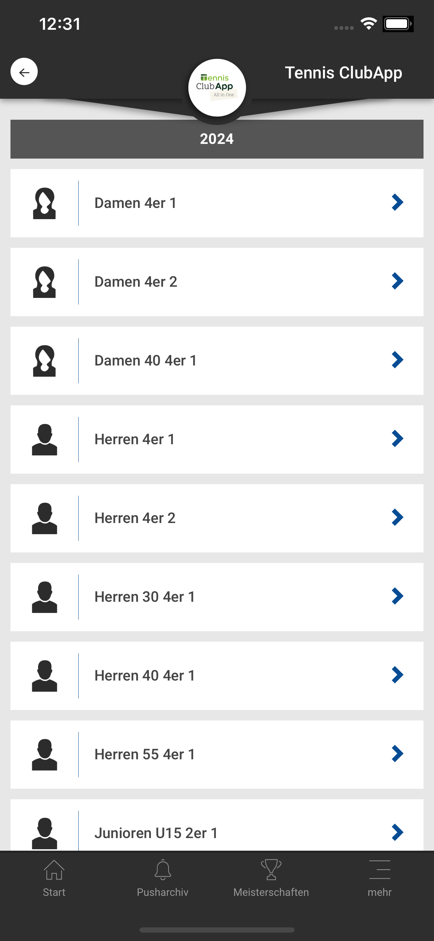The width and height of the screenshot is (434, 941).
Task: Expand Herren 30 4er 1 via its chevron
Action: pyautogui.click(x=397, y=596)
